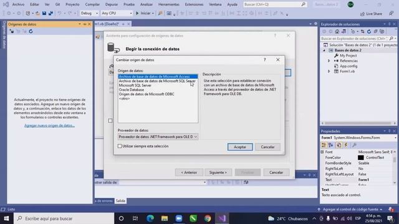Open the Proyecto menu
Image resolution: width=399 pixels, height=224 pixels.
click(x=72, y=4)
